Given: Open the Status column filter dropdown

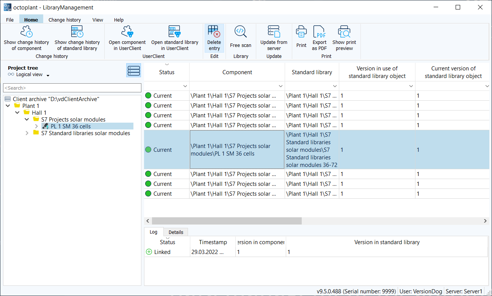Looking at the screenshot, I should coord(185,86).
